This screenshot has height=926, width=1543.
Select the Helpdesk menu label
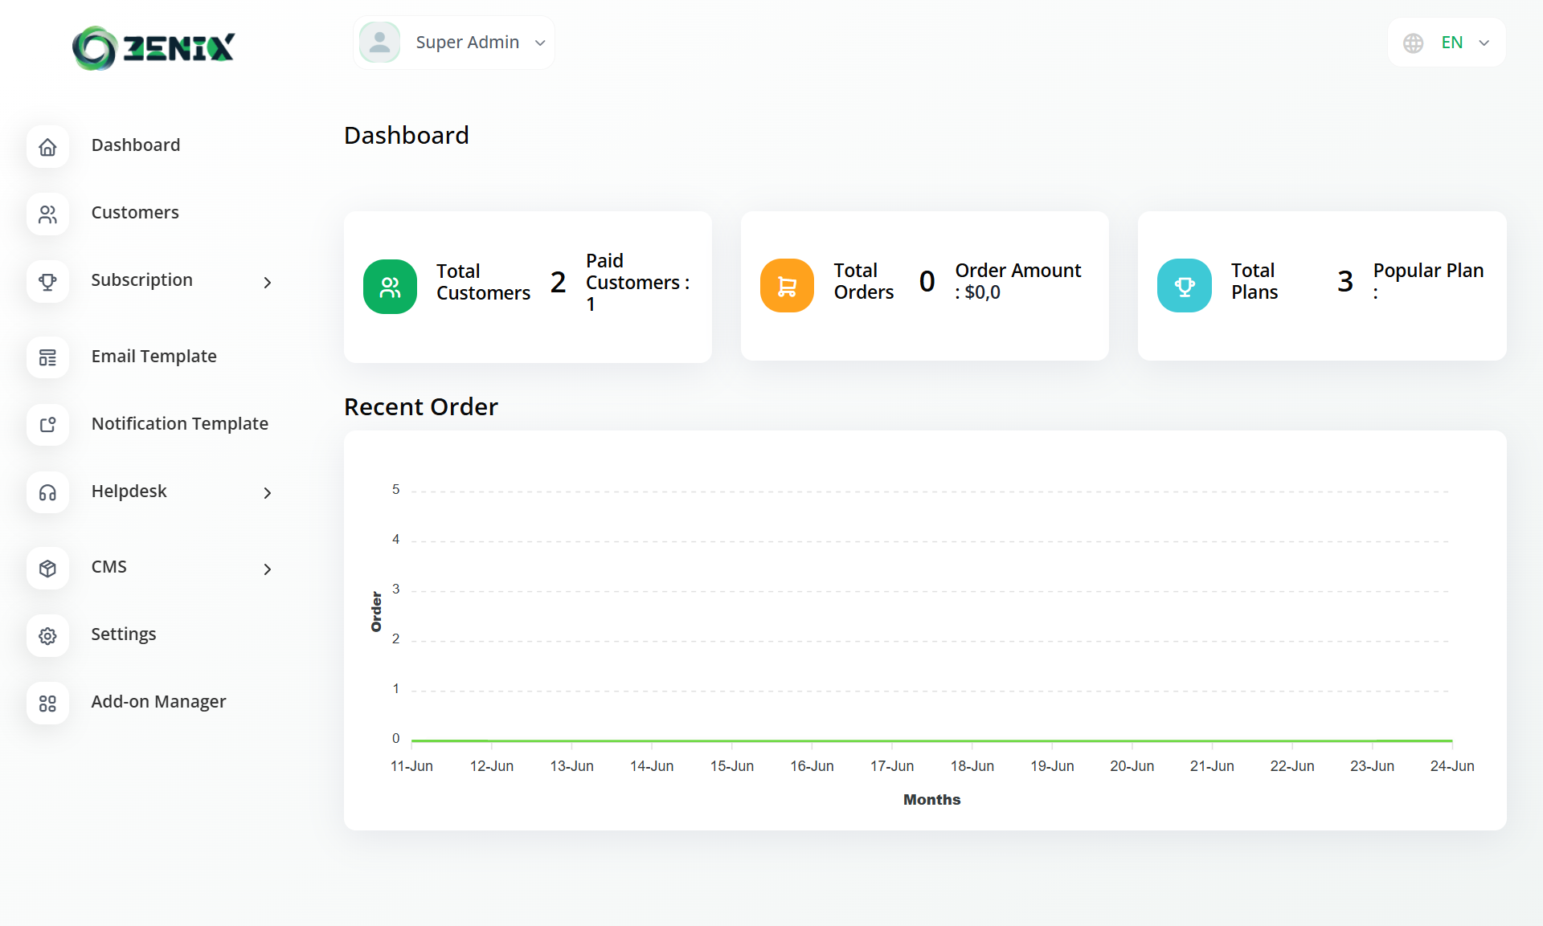pos(129,492)
